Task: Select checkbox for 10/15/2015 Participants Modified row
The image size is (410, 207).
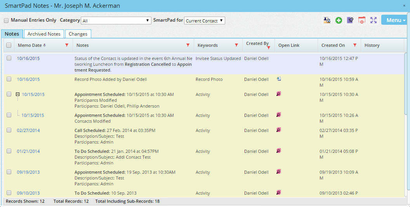Action: (x=9, y=94)
